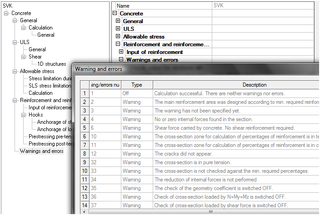Click warning number 37 cell
320x215 pixels.
pos(105,205)
